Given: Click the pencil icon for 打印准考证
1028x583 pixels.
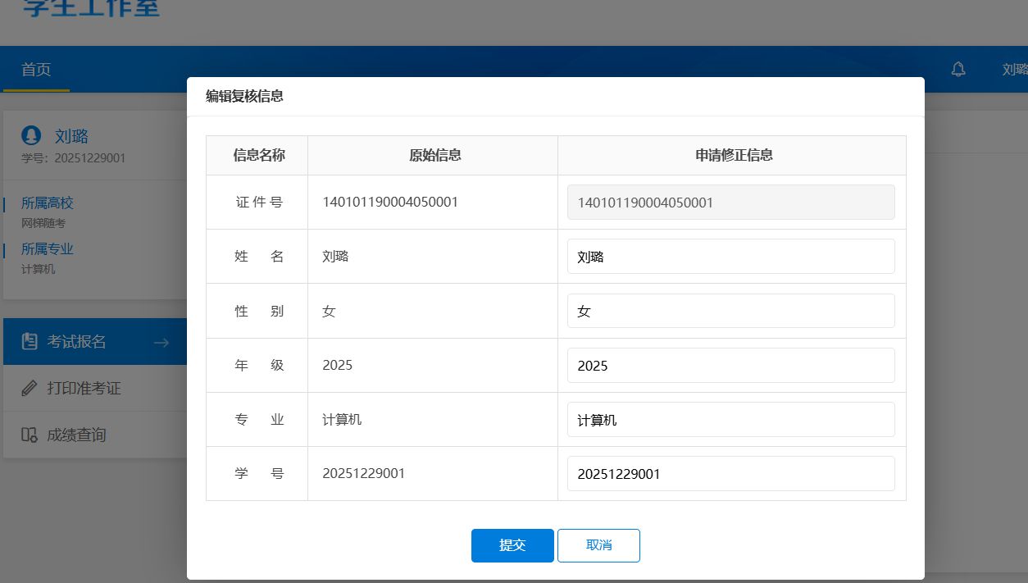Looking at the screenshot, I should (30, 388).
